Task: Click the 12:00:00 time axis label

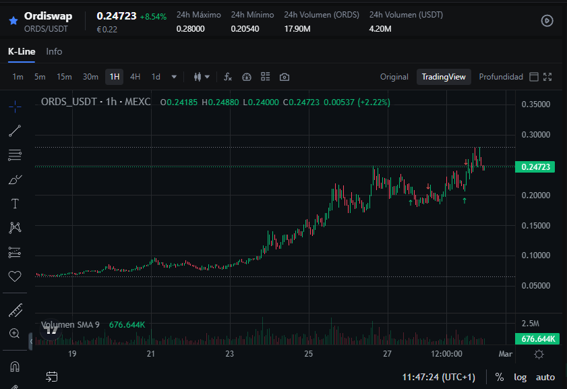Action: (x=446, y=354)
